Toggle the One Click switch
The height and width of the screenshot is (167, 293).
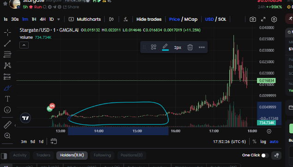(x=265, y=155)
